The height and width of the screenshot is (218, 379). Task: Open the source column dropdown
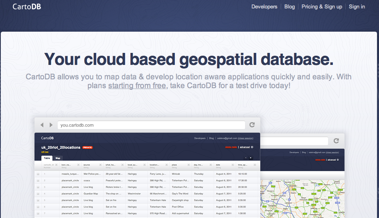tap(100, 165)
